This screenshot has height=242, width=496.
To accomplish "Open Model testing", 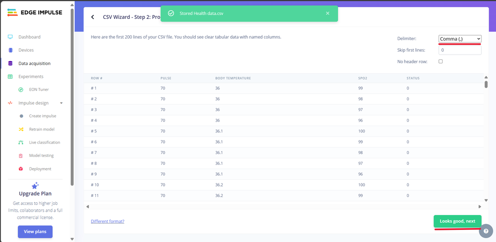I will (x=42, y=156).
